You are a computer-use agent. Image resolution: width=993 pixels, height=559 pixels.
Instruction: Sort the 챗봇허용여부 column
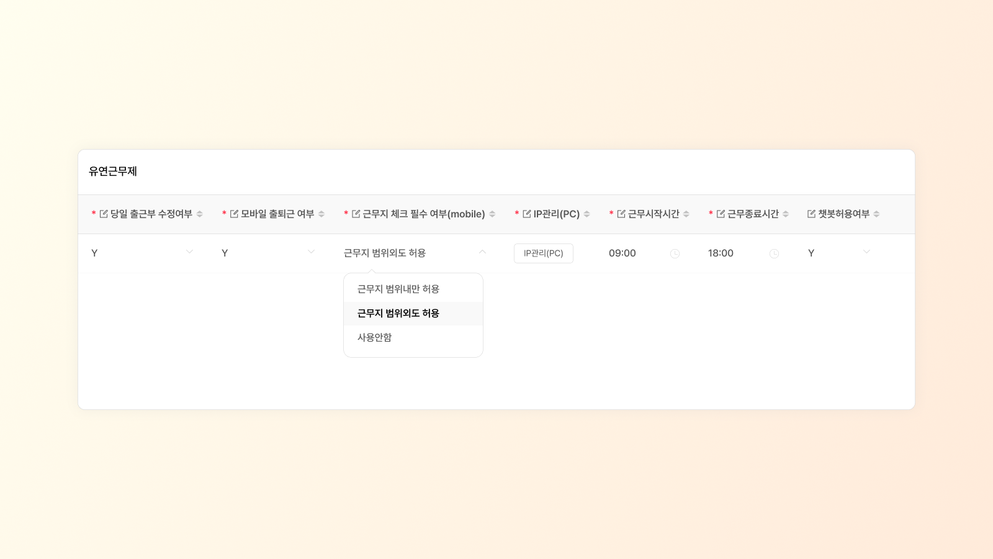876,214
